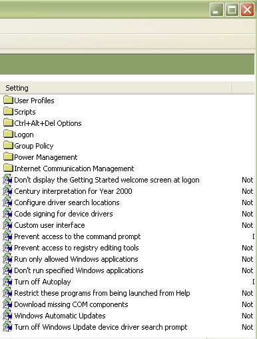Select Century interpretation for Year 2000 setting

[x=73, y=191]
